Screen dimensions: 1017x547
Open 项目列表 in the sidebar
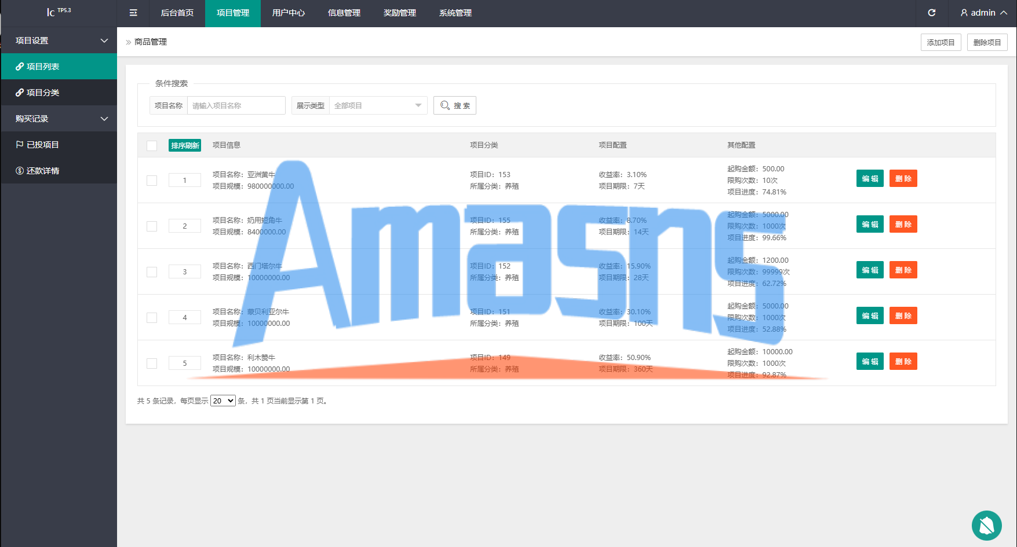coord(59,67)
